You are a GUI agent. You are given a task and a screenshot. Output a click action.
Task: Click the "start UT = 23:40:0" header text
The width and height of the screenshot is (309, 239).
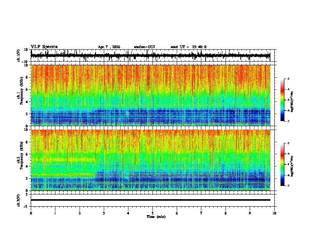188,47
